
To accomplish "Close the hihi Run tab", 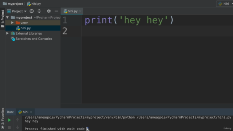I will (31, 112).
